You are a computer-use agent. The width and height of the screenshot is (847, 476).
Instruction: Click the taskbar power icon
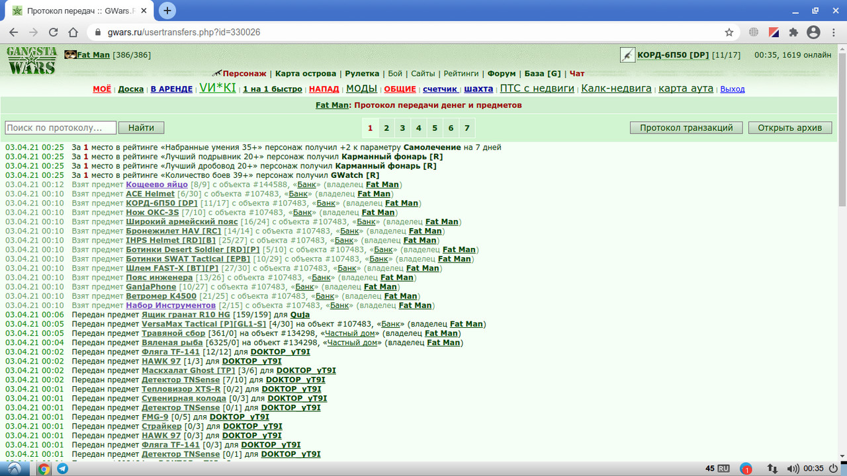(x=833, y=468)
